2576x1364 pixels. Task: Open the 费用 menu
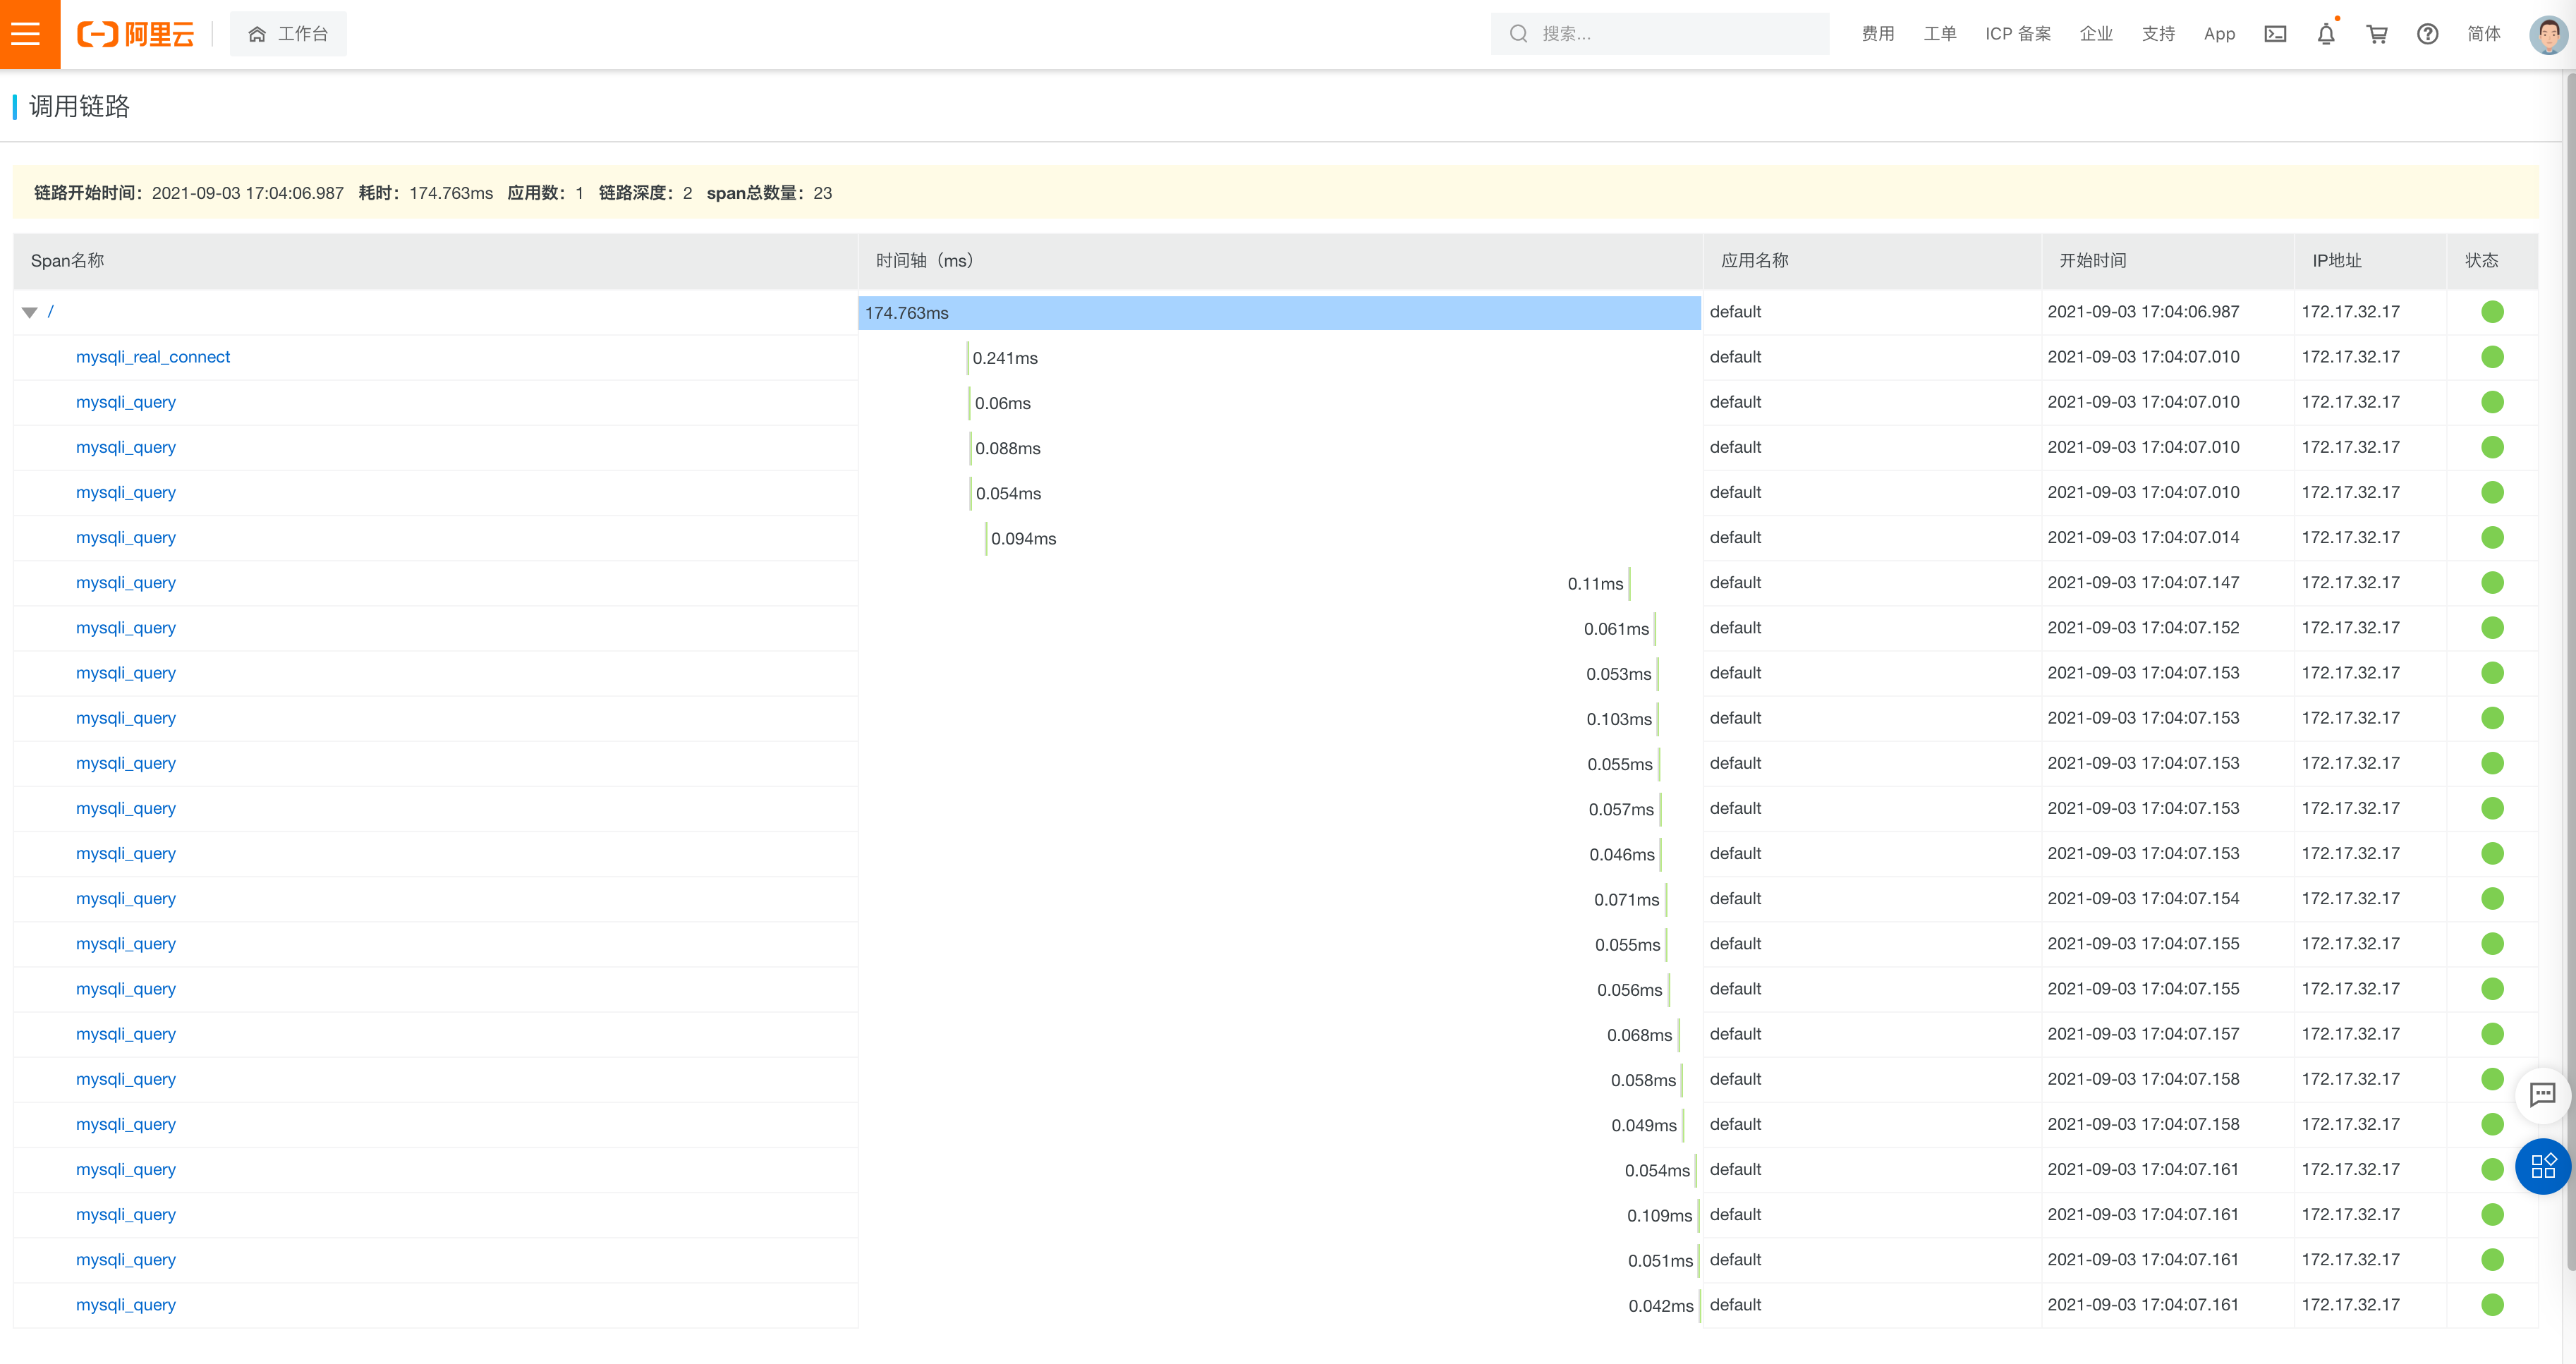(x=1877, y=34)
